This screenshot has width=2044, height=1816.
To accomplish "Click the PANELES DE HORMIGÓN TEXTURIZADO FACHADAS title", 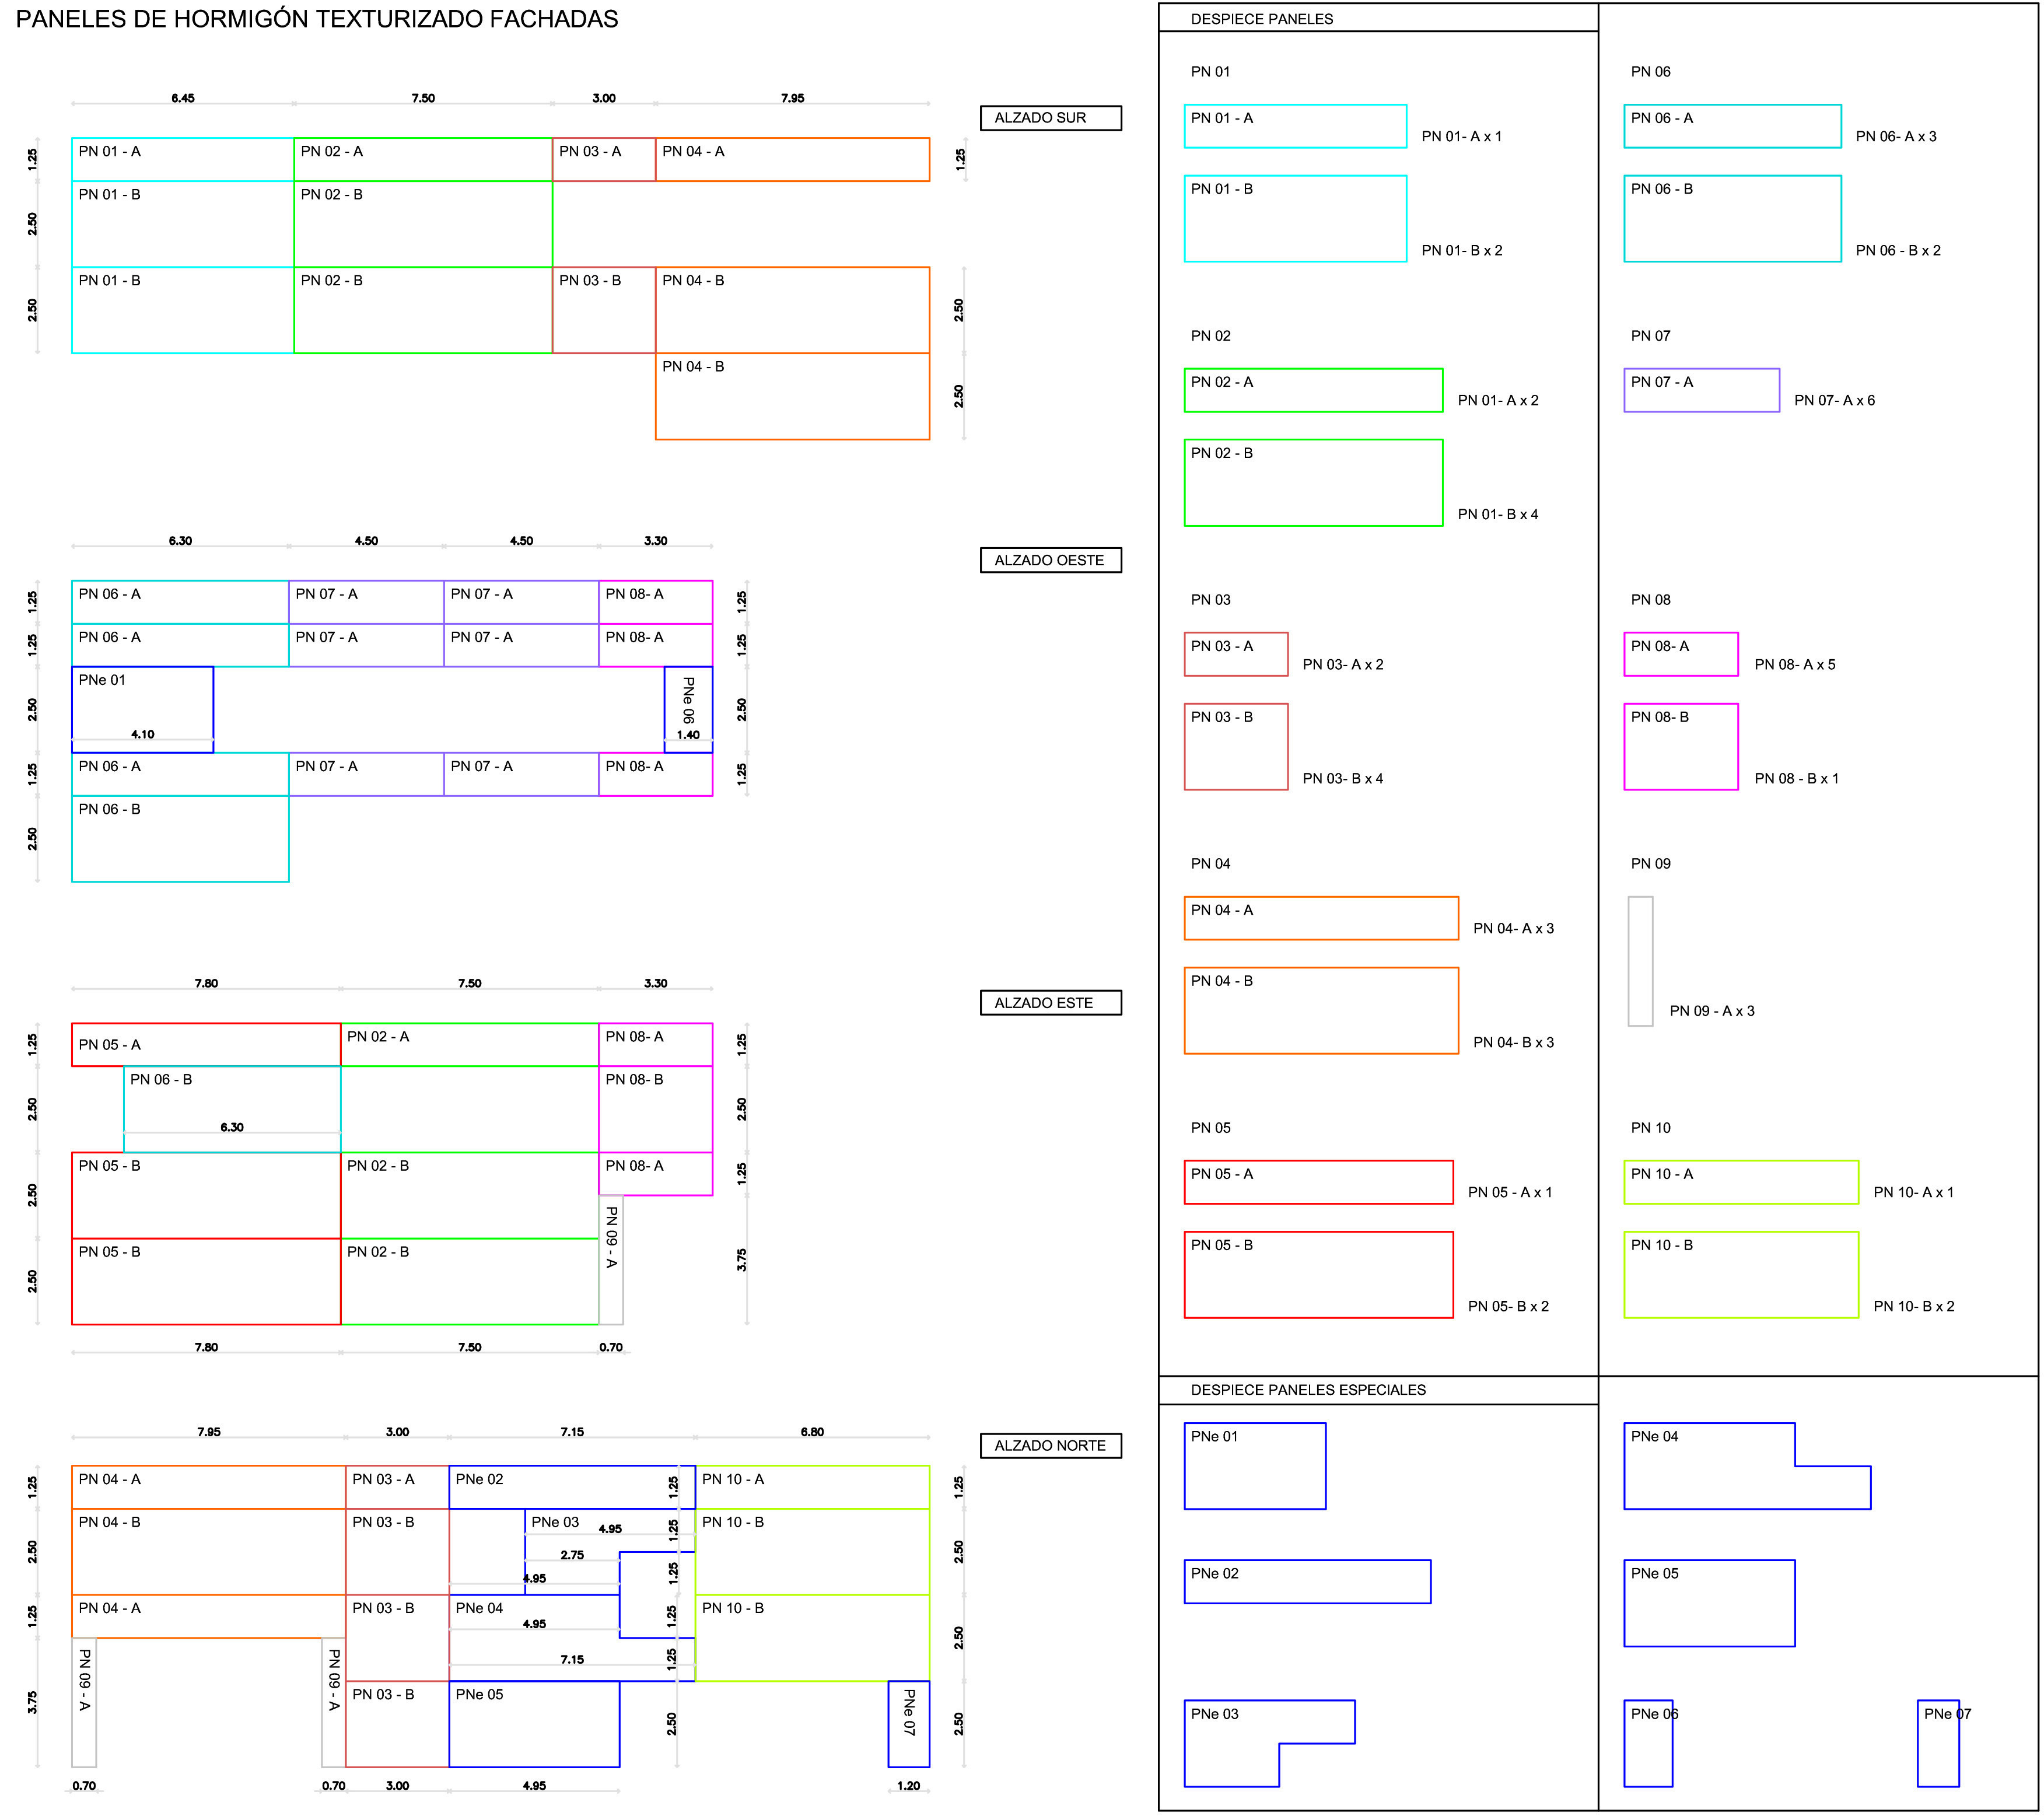I will [x=317, y=19].
